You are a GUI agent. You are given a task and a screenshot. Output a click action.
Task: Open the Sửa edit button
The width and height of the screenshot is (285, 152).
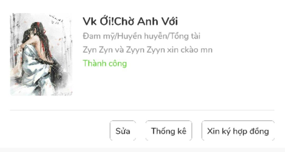click(x=123, y=131)
